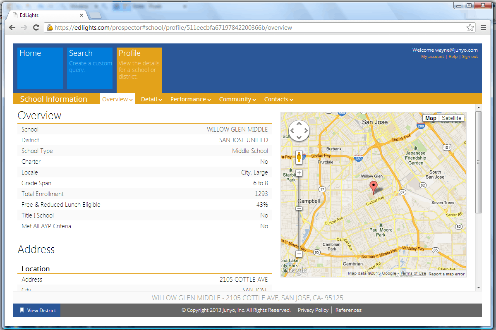Click the Address section heading
Viewport: 496px width, 330px height.
[36, 249]
